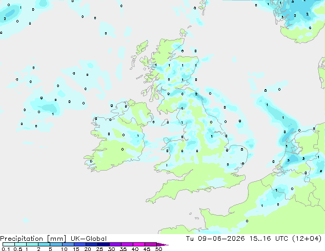The width and height of the screenshot is (325, 251).
Task: Click the "UK-Global" model label
Action: pyautogui.click(x=89, y=239)
